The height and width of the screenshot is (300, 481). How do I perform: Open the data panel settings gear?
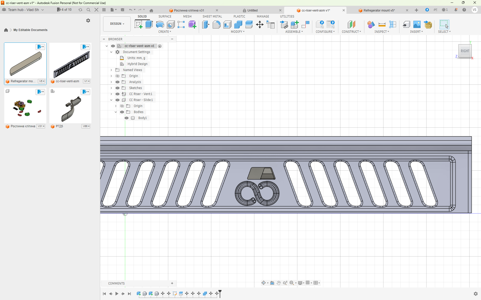click(88, 20)
